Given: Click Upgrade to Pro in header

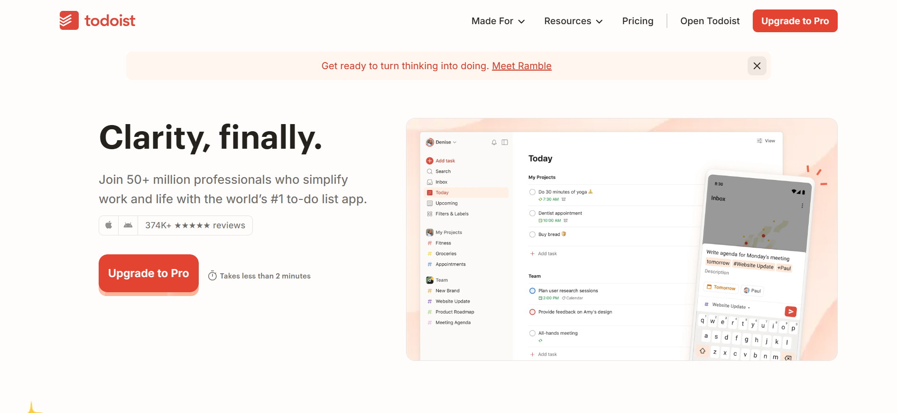Looking at the screenshot, I should [795, 21].
